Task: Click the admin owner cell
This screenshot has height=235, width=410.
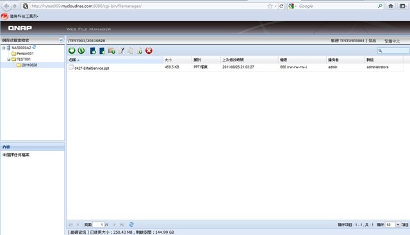Action: [332, 67]
